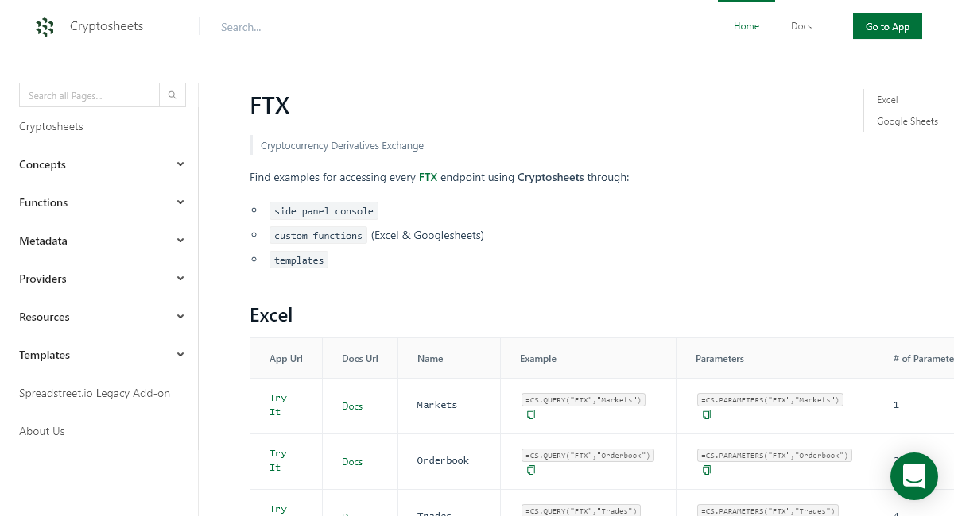Copy the Orderbook PARAMETERS example code

(x=707, y=469)
